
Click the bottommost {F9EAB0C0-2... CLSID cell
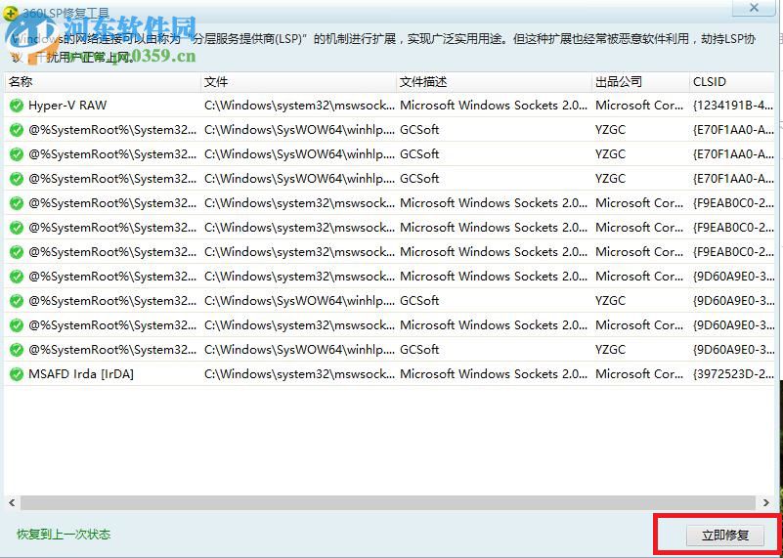click(733, 252)
